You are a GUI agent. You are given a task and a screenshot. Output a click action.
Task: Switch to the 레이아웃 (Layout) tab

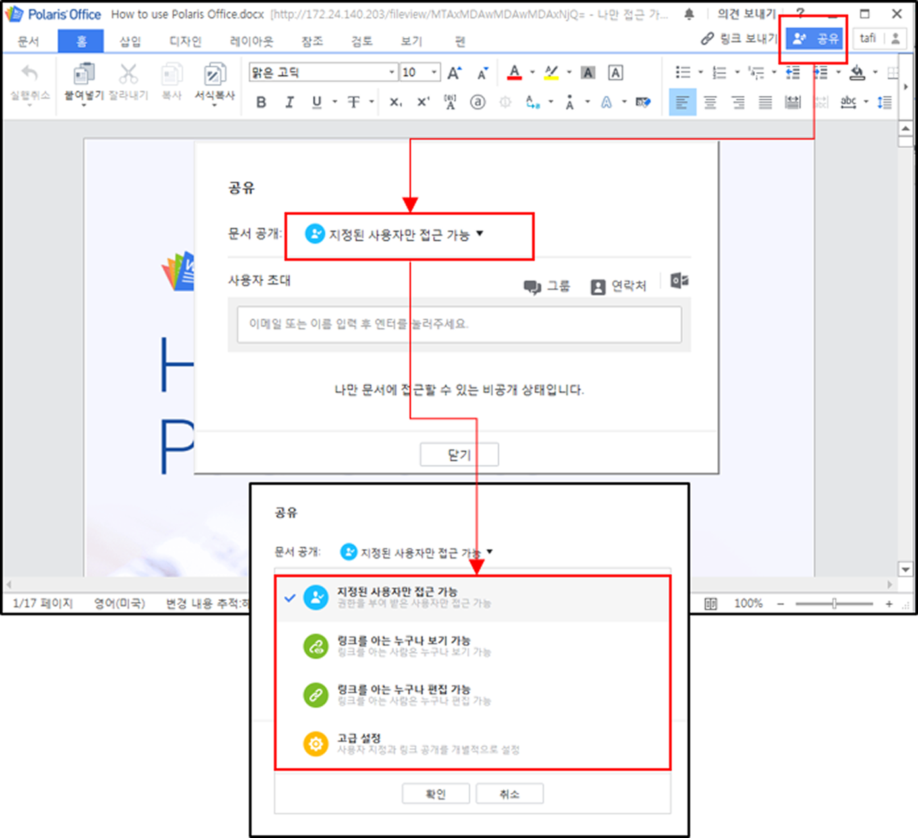pos(251,41)
